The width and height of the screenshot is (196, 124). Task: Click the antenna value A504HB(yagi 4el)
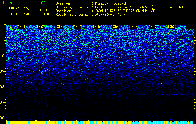coord(110,15)
